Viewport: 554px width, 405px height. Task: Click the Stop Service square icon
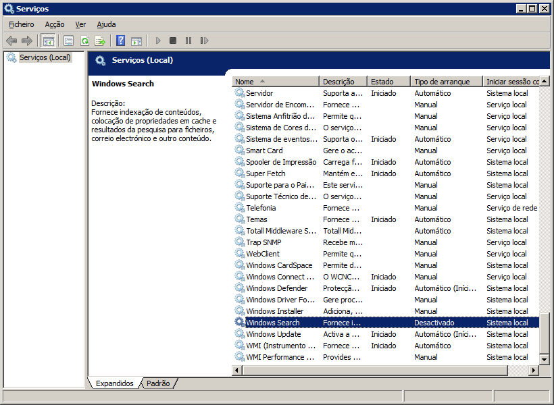pyautogui.click(x=173, y=40)
